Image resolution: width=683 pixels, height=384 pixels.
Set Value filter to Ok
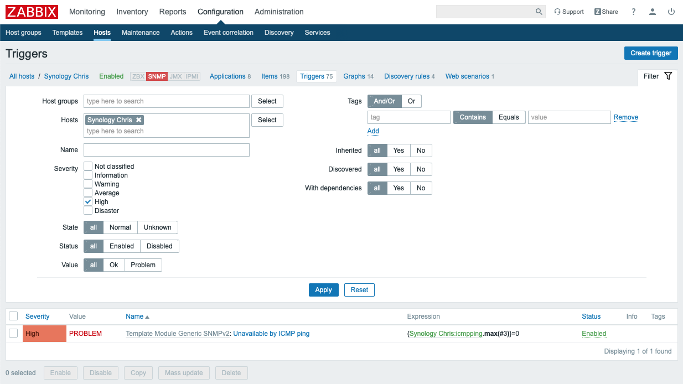click(114, 265)
